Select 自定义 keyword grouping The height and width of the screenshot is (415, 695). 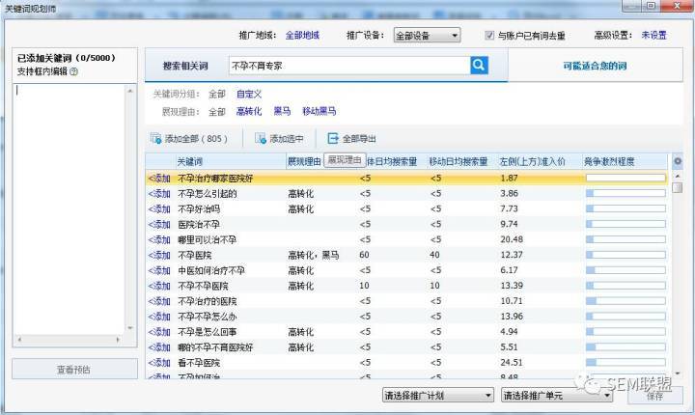249,94
